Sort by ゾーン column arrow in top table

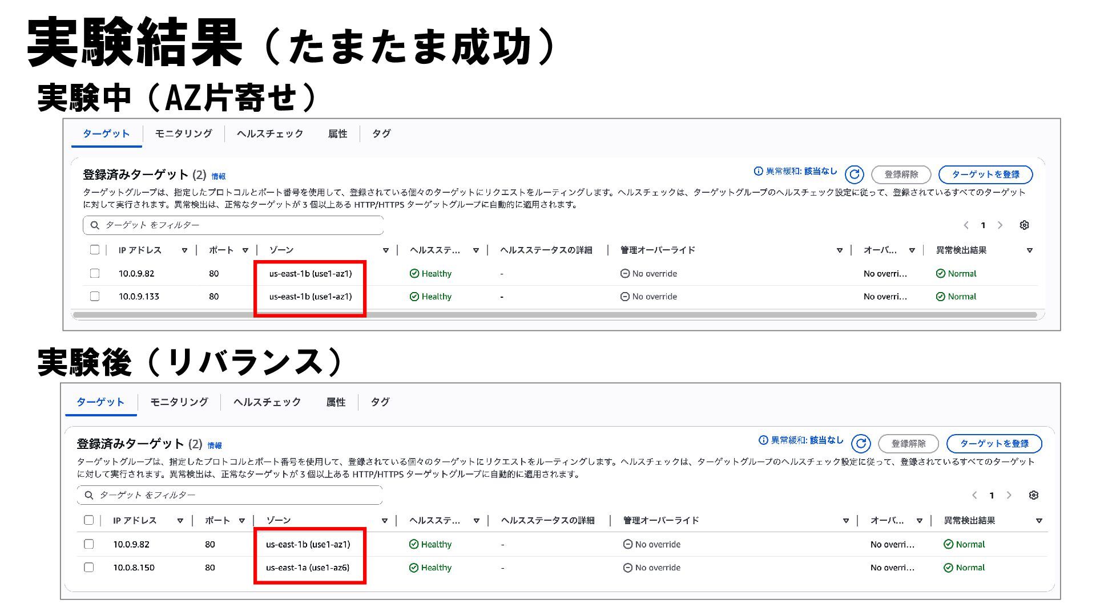pos(385,250)
